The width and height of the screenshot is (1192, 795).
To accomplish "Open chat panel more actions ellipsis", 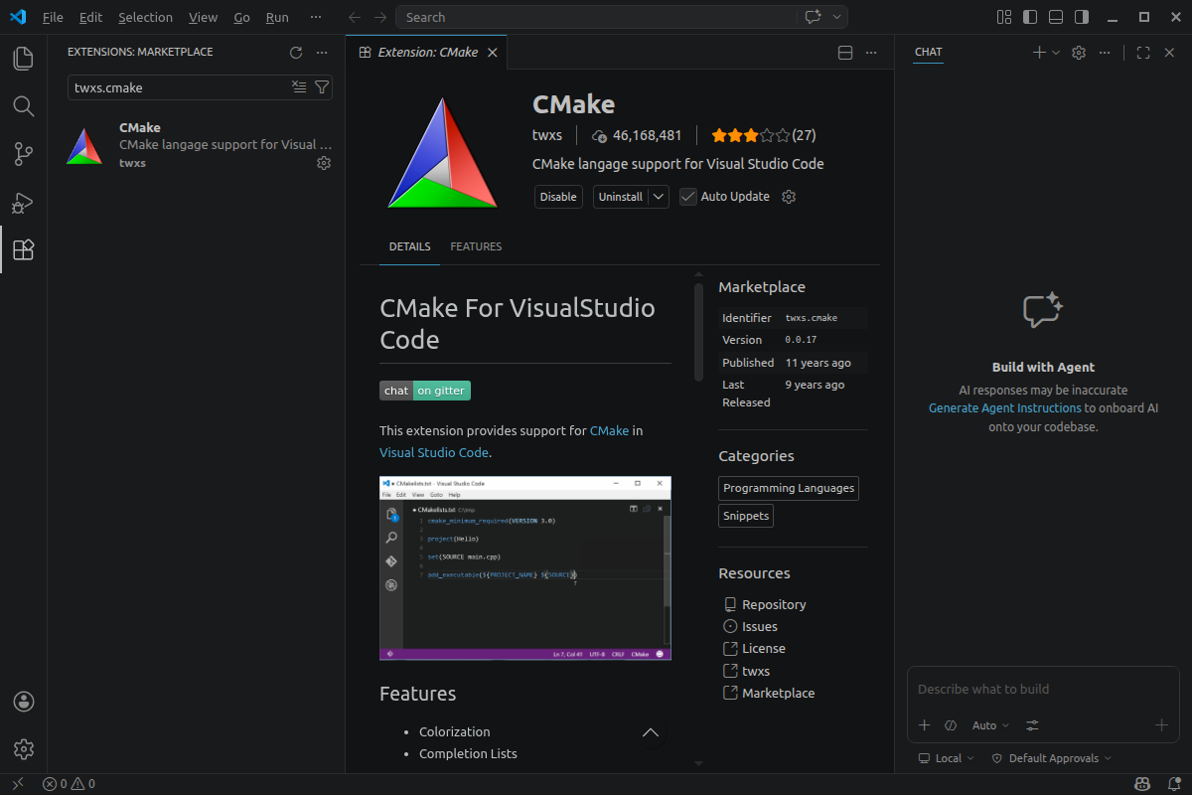I will (1105, 52).
